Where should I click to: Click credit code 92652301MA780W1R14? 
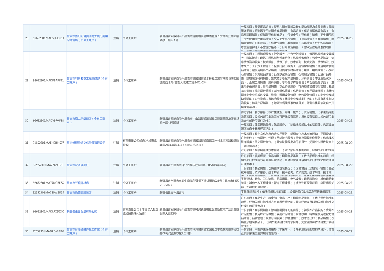click(x=48, y=192)
